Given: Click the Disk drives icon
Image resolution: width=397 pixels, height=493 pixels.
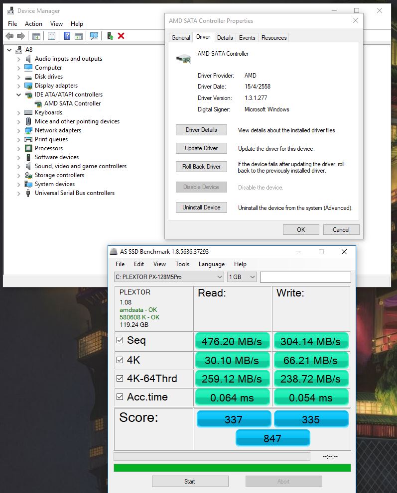Looking at the screenshot, I should click(28, 77).
